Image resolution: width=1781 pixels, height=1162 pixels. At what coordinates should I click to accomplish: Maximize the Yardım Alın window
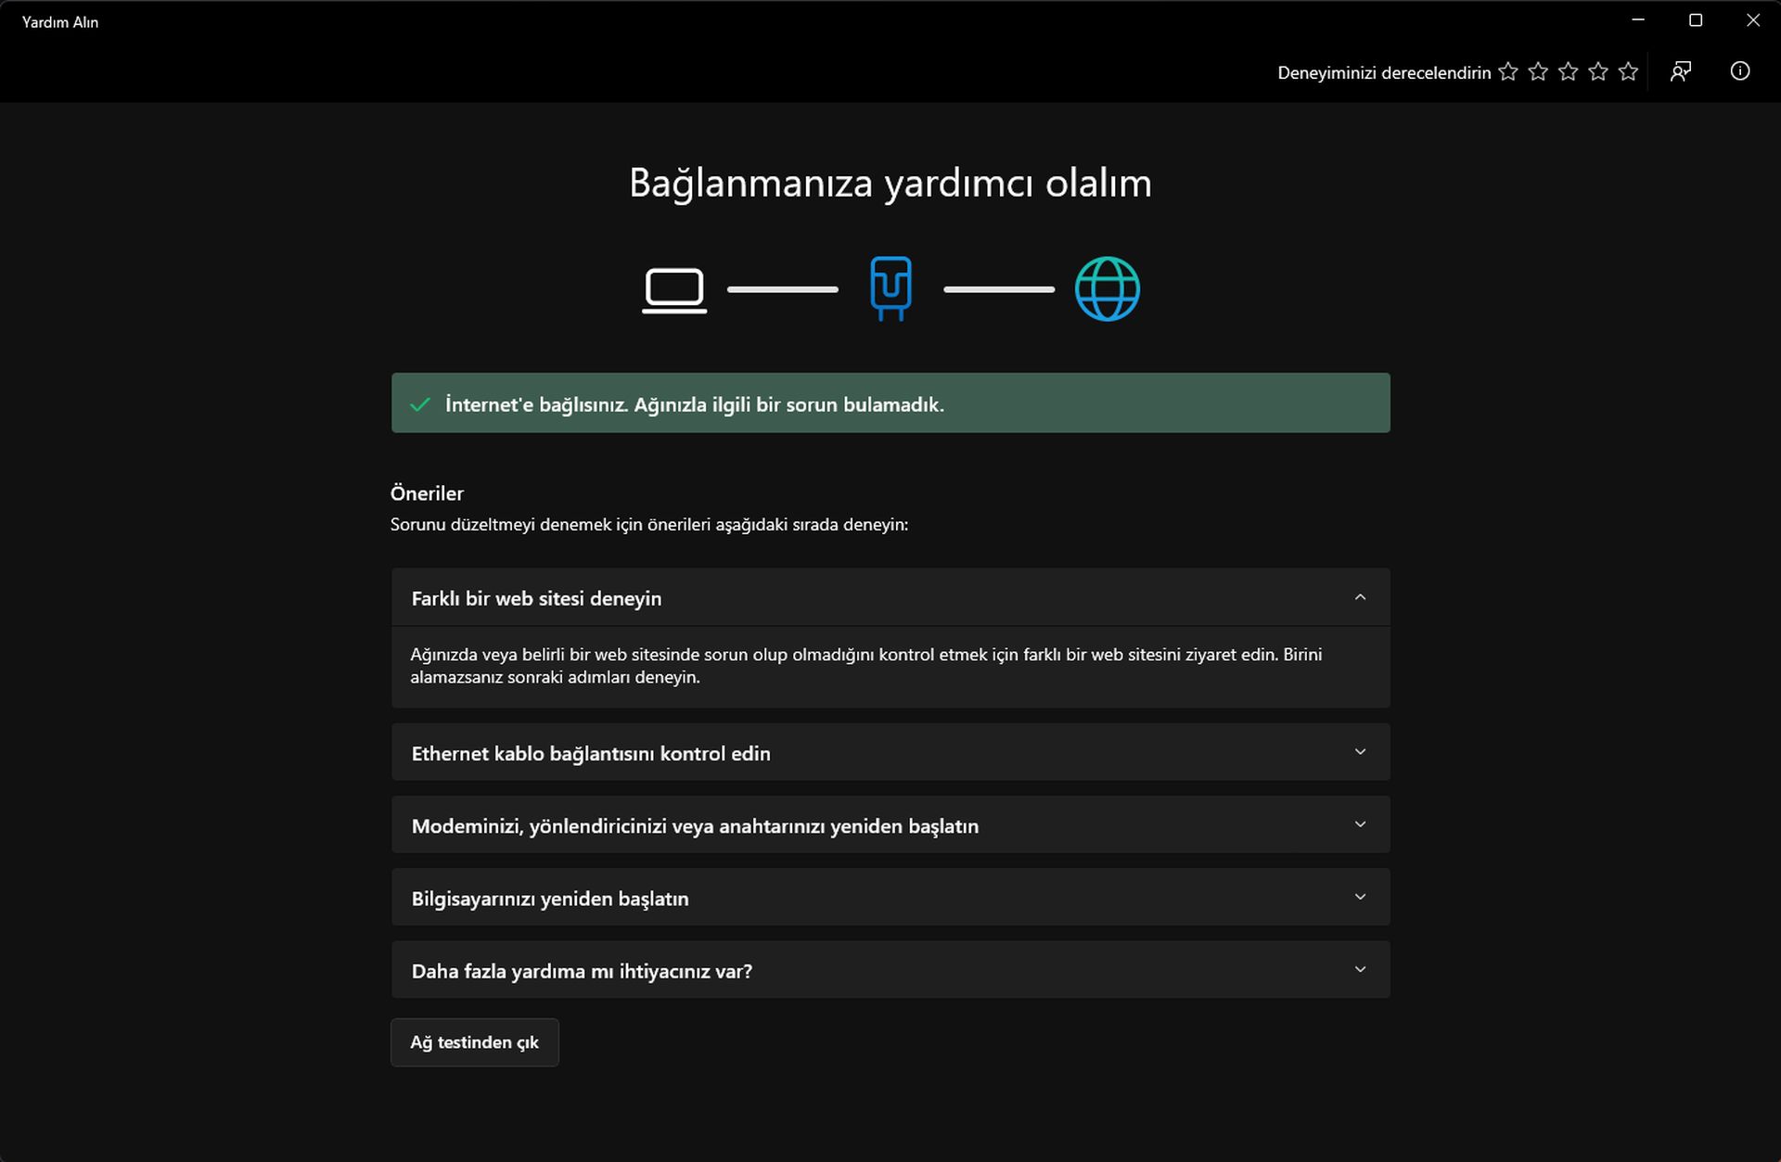coord(1696,20)
